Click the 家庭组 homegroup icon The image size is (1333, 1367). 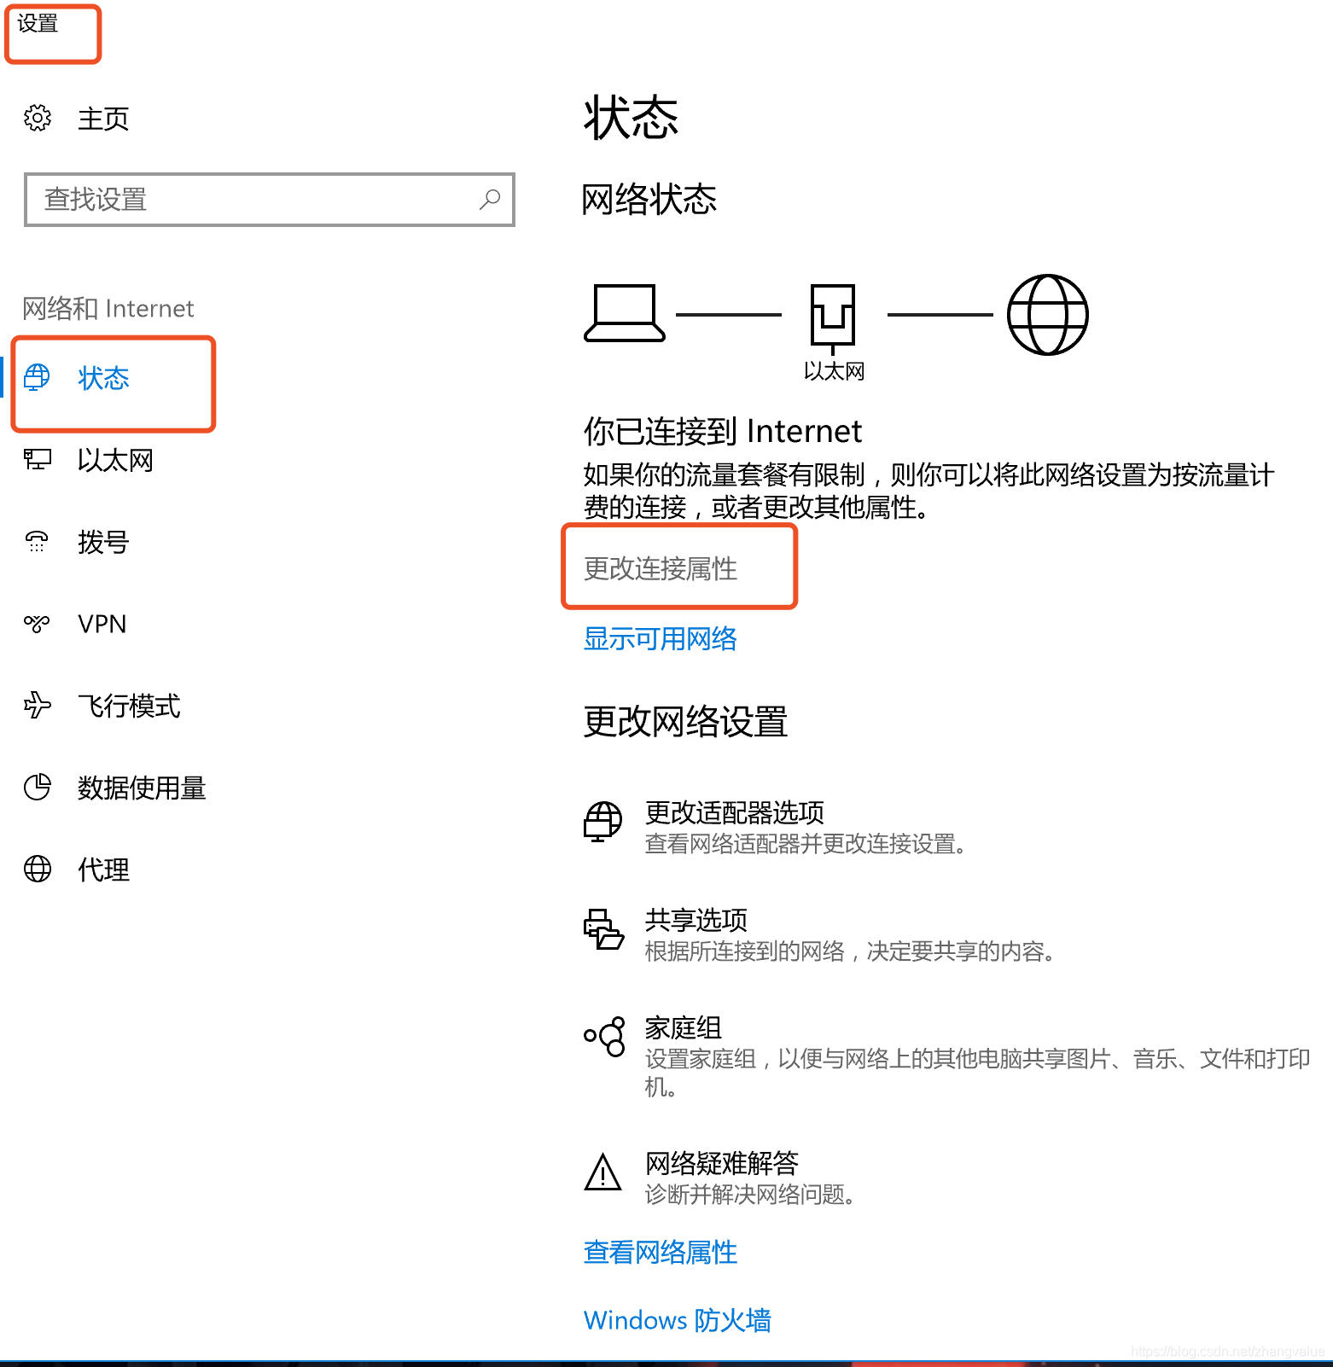click(x=604, y=1037)
